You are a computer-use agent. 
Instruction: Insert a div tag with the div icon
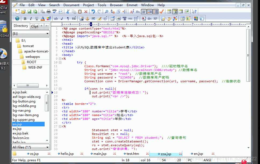149,19
